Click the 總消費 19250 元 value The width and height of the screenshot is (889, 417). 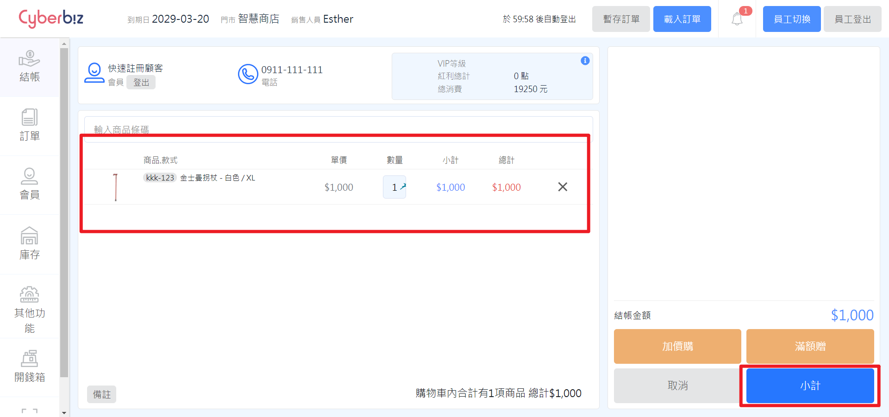tap(531, 89)
